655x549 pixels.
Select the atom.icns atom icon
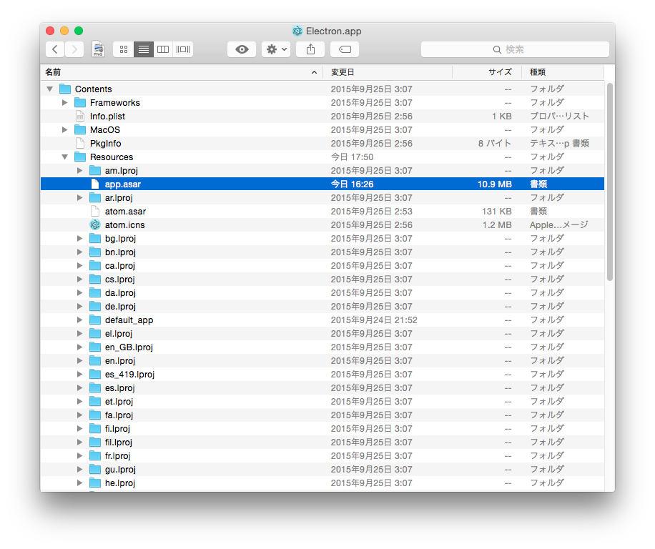[95, 224]
